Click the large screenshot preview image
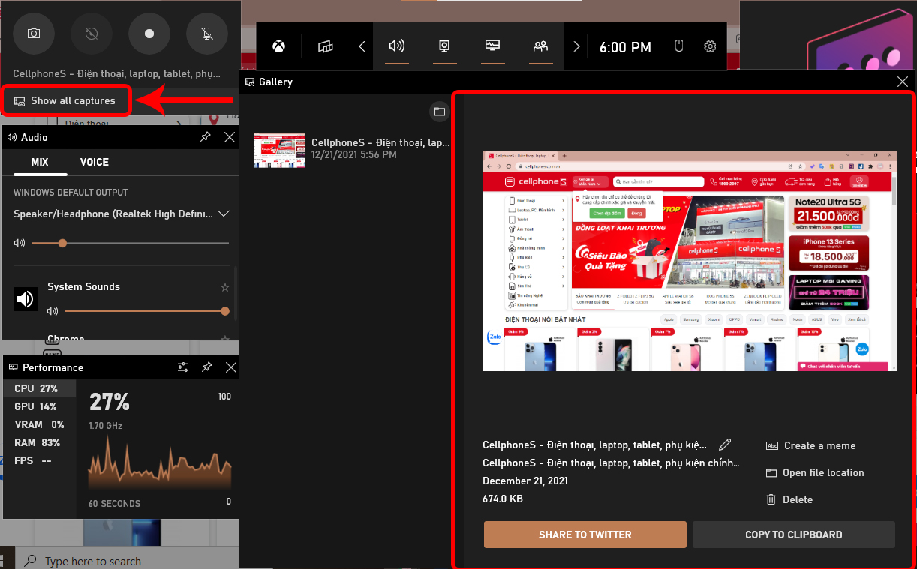The height and width of the screenshot is (569, 917). [689, 261]
